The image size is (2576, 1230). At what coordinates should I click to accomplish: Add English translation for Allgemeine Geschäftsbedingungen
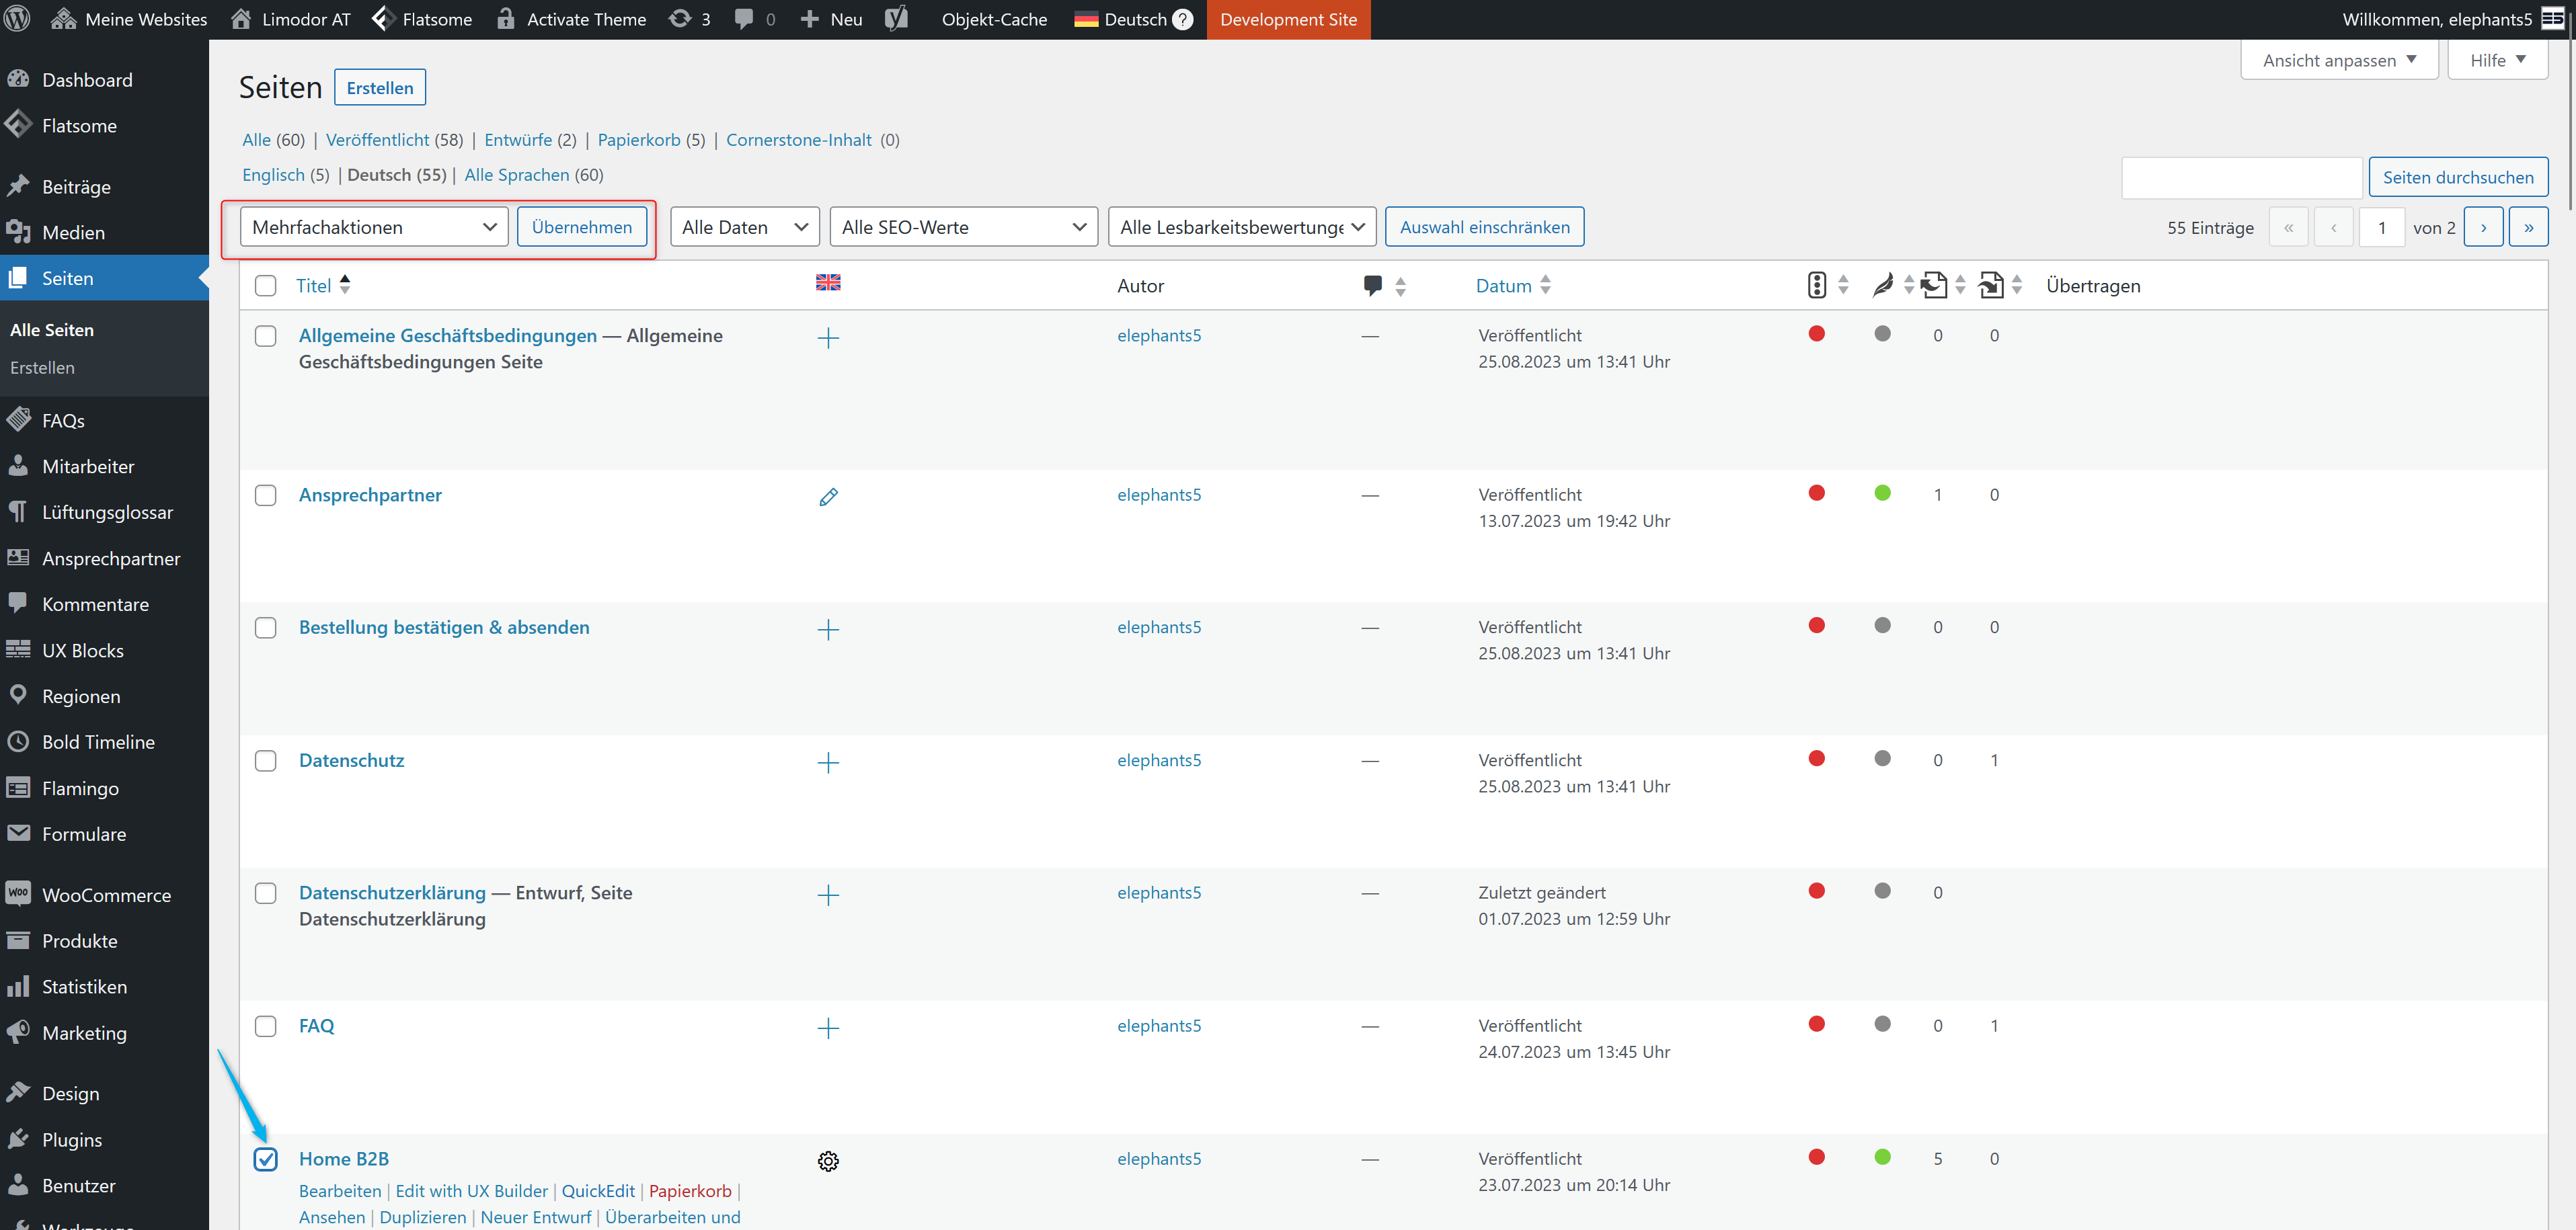[x=828, y=337]
